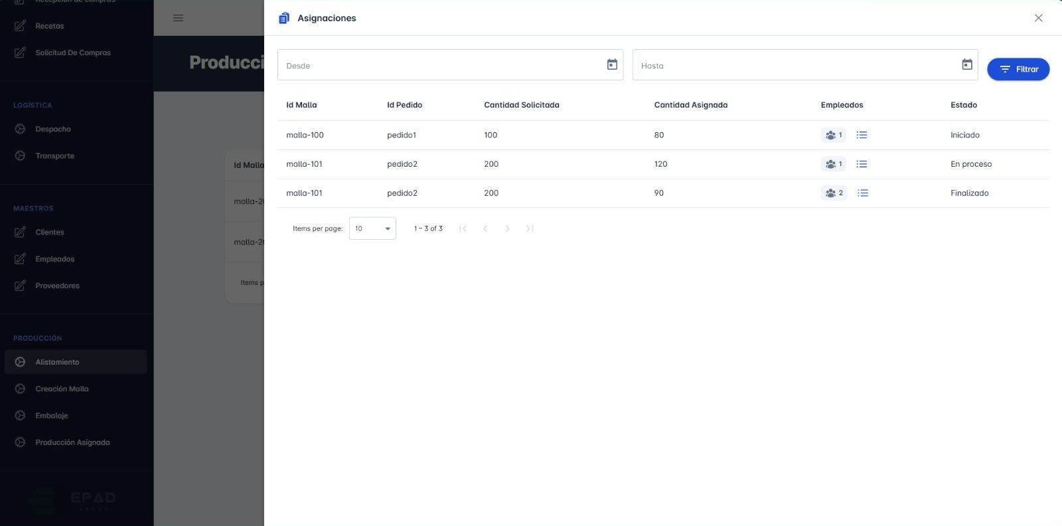This screenshot has height=526, width=1062.
Task: Toggle the hamburger sidebar menu
Action: pyautogui.click(x=178, y=18)
